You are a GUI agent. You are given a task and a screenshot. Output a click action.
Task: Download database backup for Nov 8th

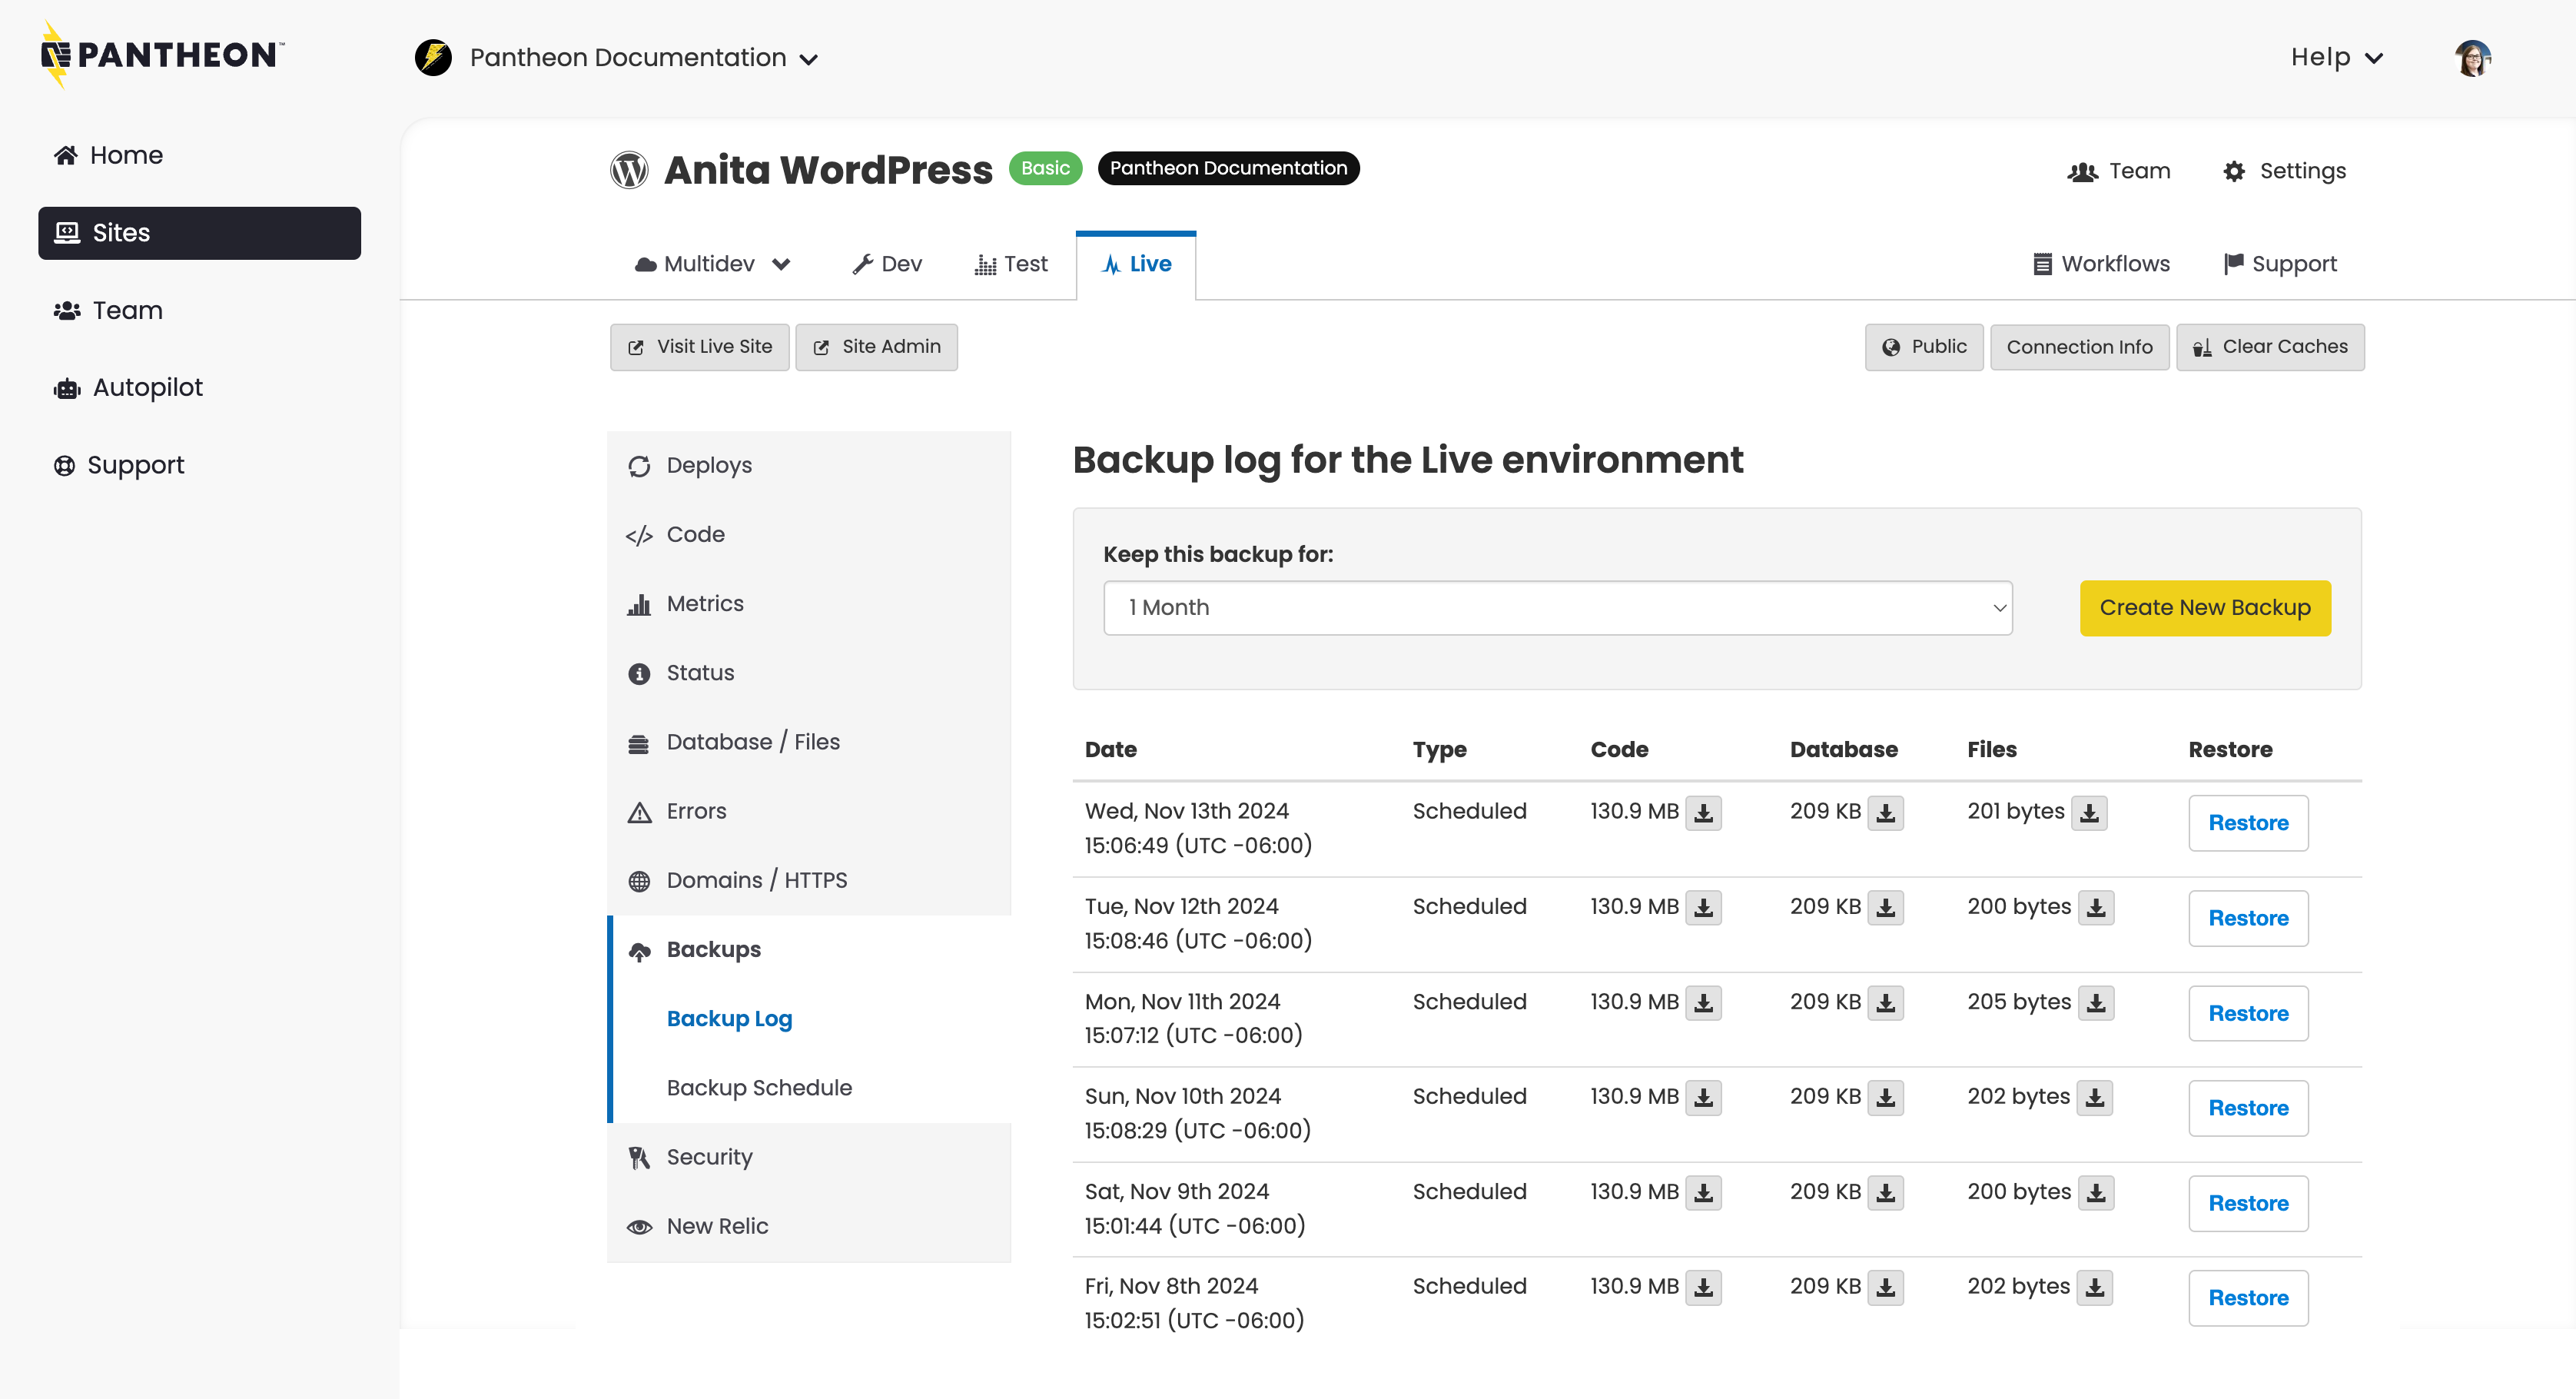click(x=1885, y=1288)
